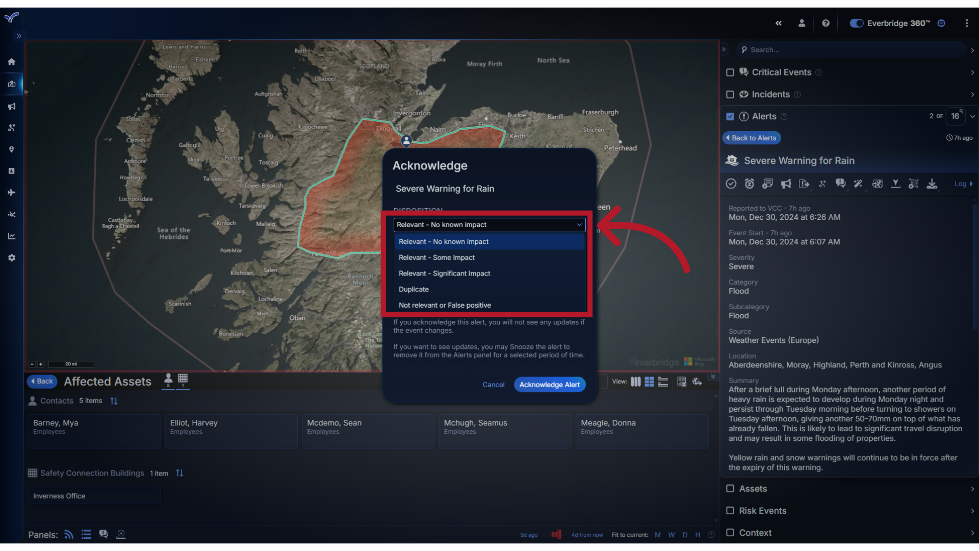This screenshot has width=979, height=551.
Task: Click the Acknowledge Alert button
Action: (549, 384)
